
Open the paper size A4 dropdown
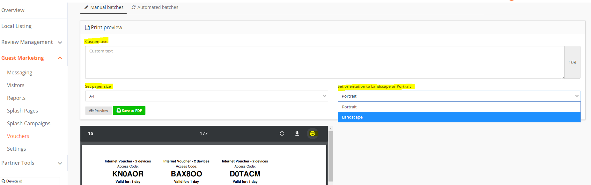[x=206, y=96]
